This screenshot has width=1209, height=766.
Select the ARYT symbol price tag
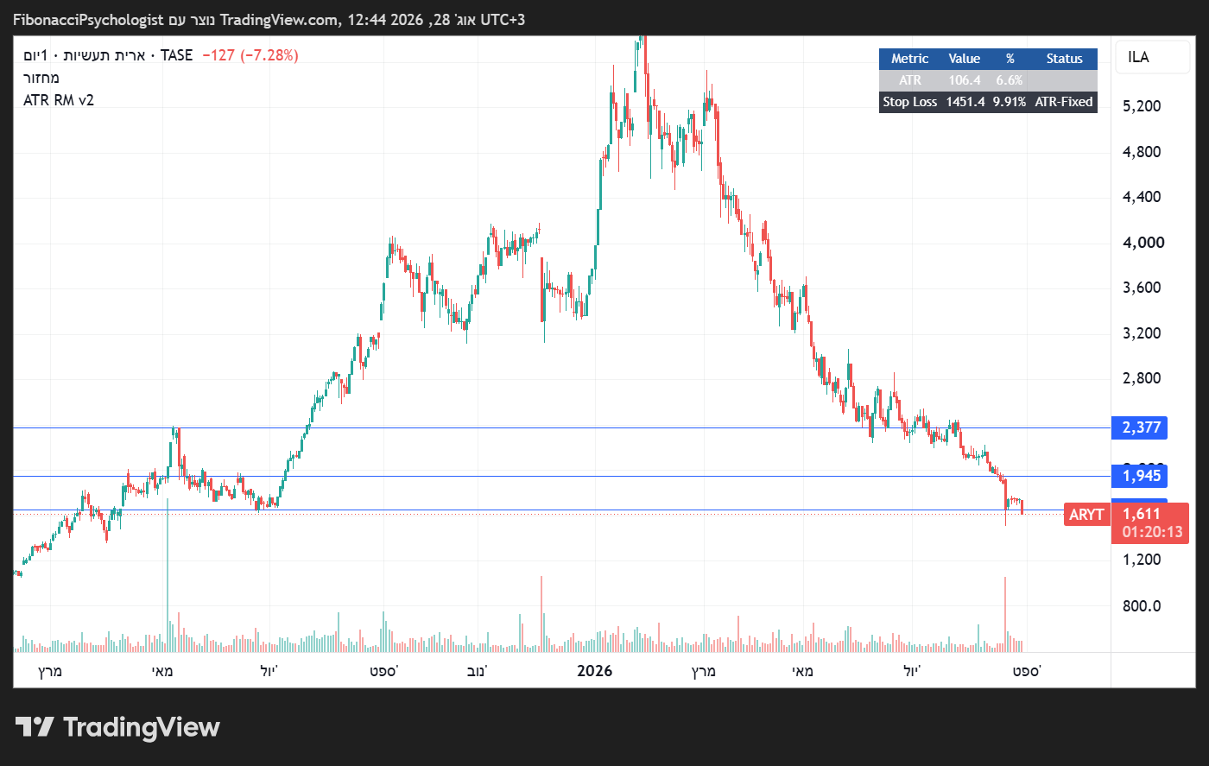[1086, 515]
